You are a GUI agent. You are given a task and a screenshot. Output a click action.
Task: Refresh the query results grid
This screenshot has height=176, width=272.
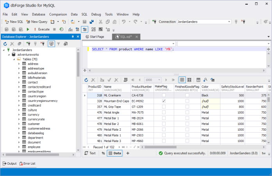pos(87,80)
